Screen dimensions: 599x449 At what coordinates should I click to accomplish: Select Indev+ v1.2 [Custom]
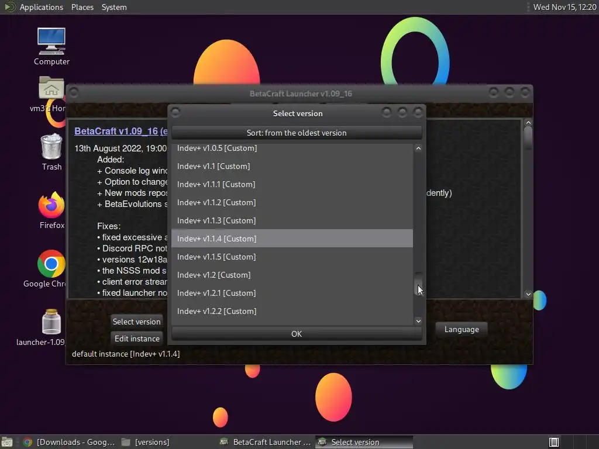[292, 275]
